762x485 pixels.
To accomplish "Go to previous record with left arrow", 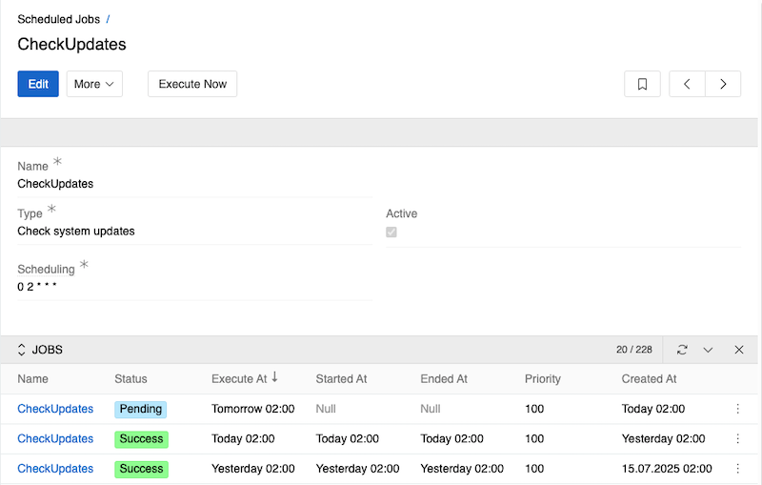I will coord(687,84).
